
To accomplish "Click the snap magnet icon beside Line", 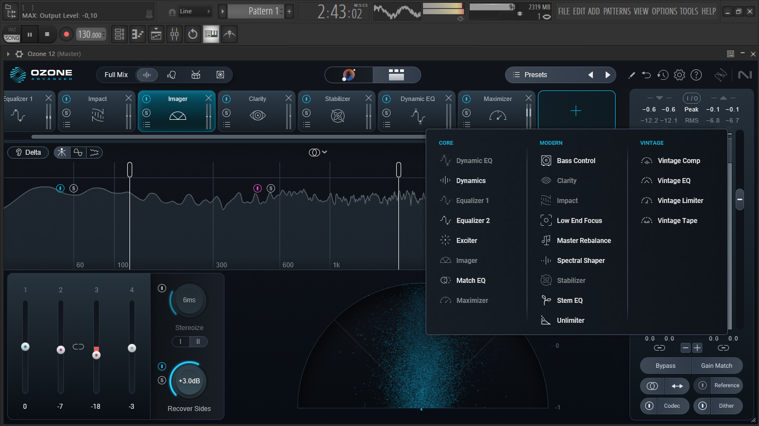I will [172, 12].
